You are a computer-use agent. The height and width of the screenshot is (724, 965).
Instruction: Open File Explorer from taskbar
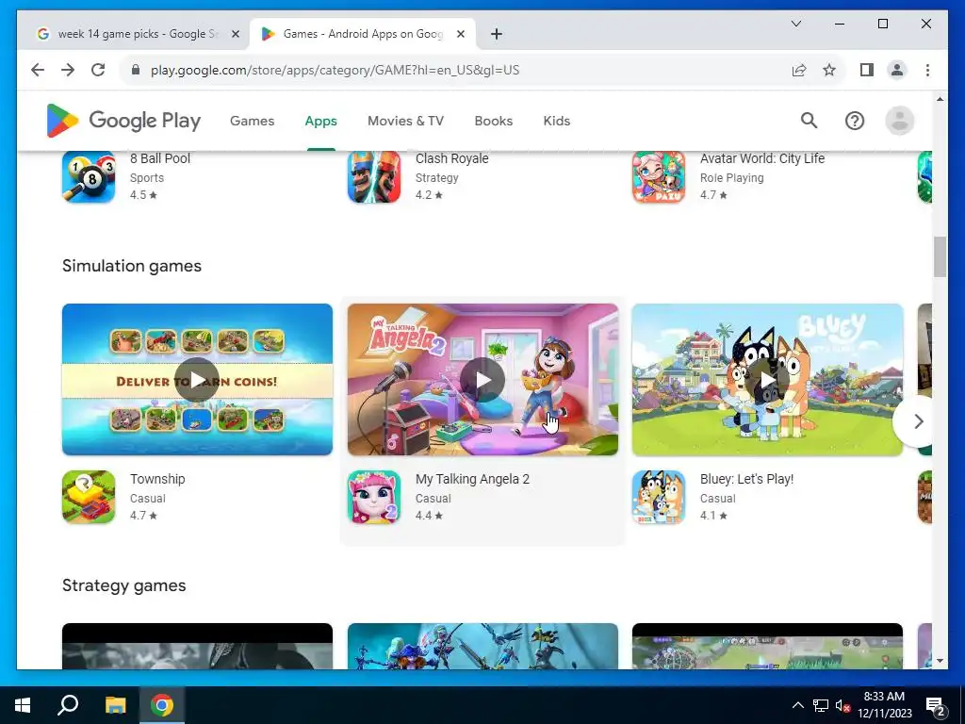115,705
